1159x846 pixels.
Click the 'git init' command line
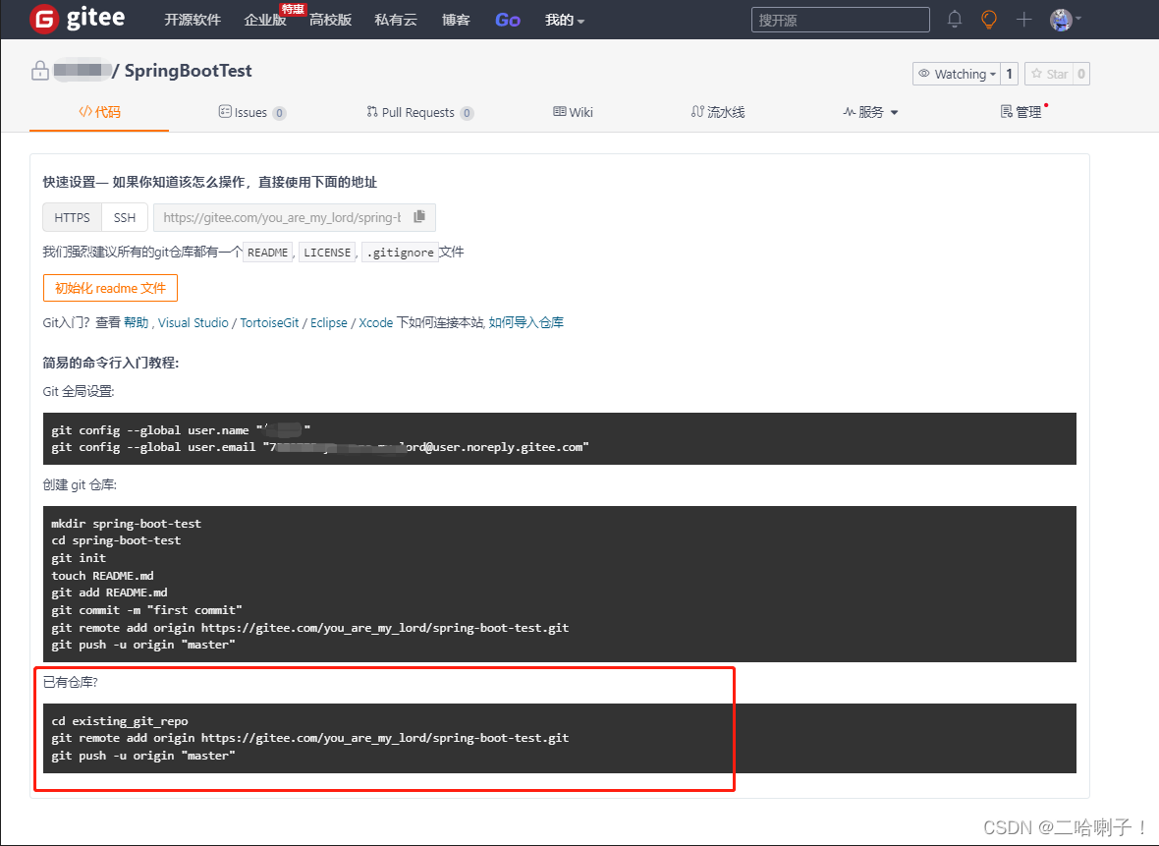79,557
